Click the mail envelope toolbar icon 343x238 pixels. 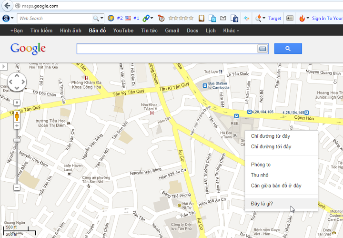(223, 19)
